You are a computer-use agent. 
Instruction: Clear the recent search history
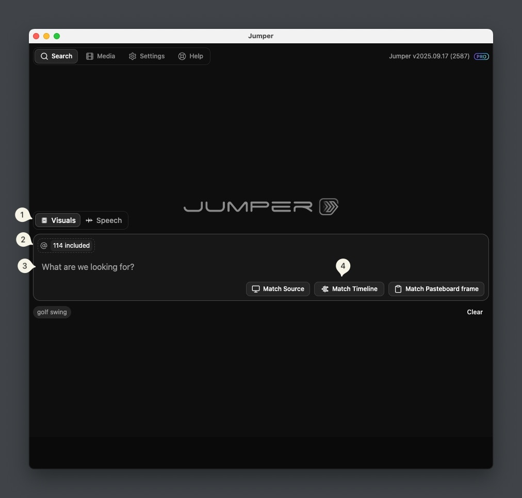click(x=475, y=312)
